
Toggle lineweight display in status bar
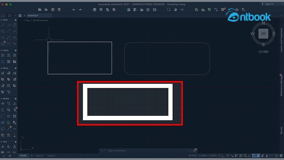point(236,156)
